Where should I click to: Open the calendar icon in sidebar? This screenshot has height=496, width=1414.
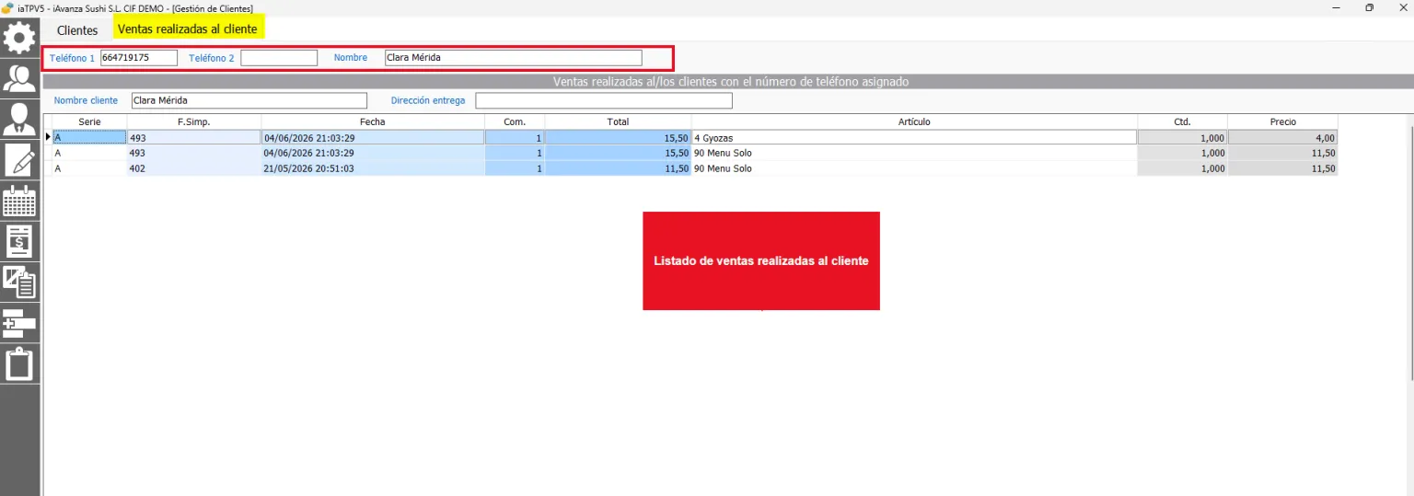pos(19,201)
